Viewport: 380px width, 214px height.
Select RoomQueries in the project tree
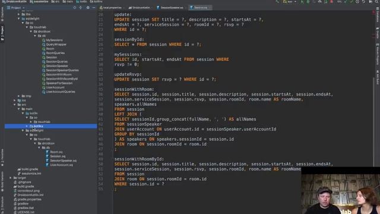(55, 53)
